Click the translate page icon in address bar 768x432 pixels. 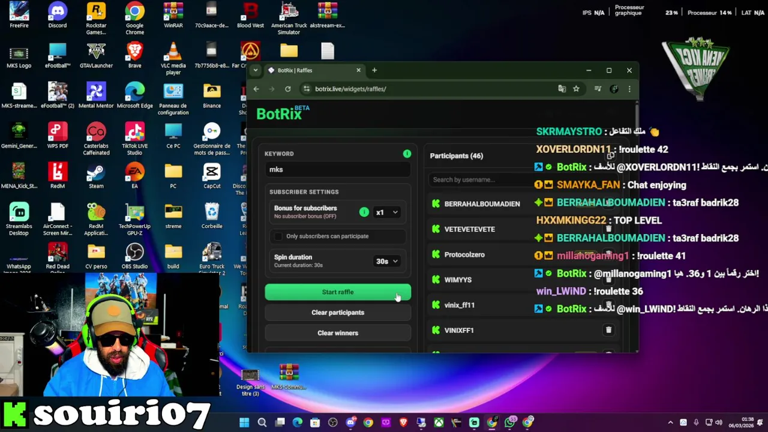tap(562, 89)
